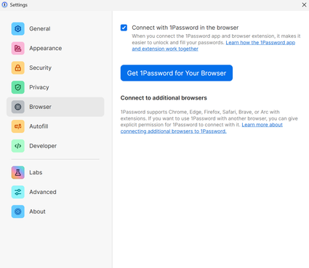Screen dimensions: 309x268
Task: Close the Settings window
Action: (304, 5)
